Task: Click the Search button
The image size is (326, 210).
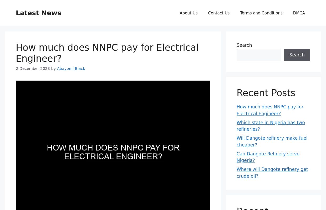Action: click(297, 55)
